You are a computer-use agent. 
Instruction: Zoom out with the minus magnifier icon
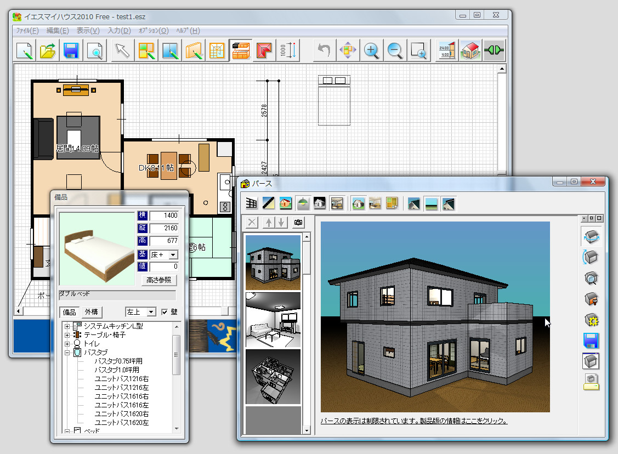(395, 50)
